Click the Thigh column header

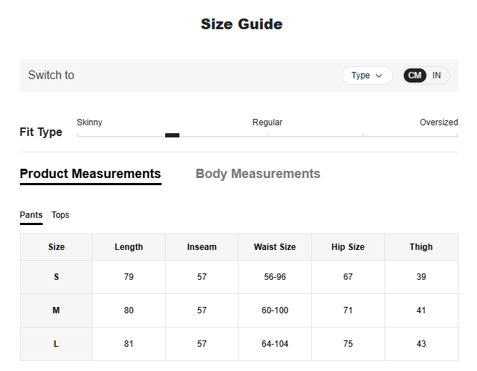coord(421,247)
